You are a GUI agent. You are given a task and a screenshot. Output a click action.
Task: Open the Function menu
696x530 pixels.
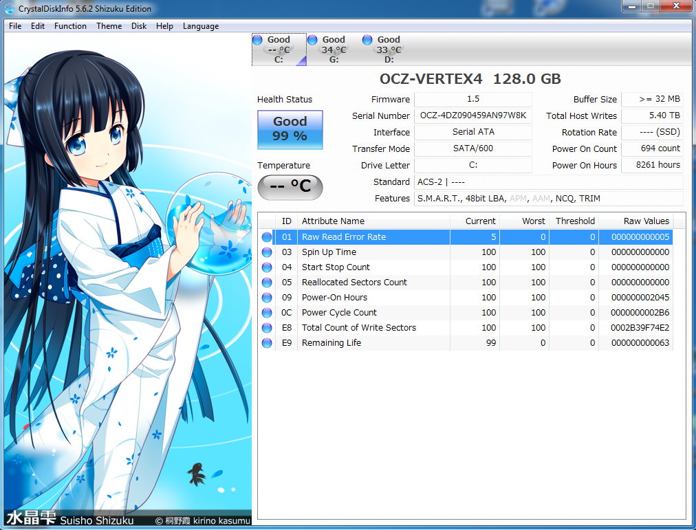pyautogui.click(x=70, y=26)
